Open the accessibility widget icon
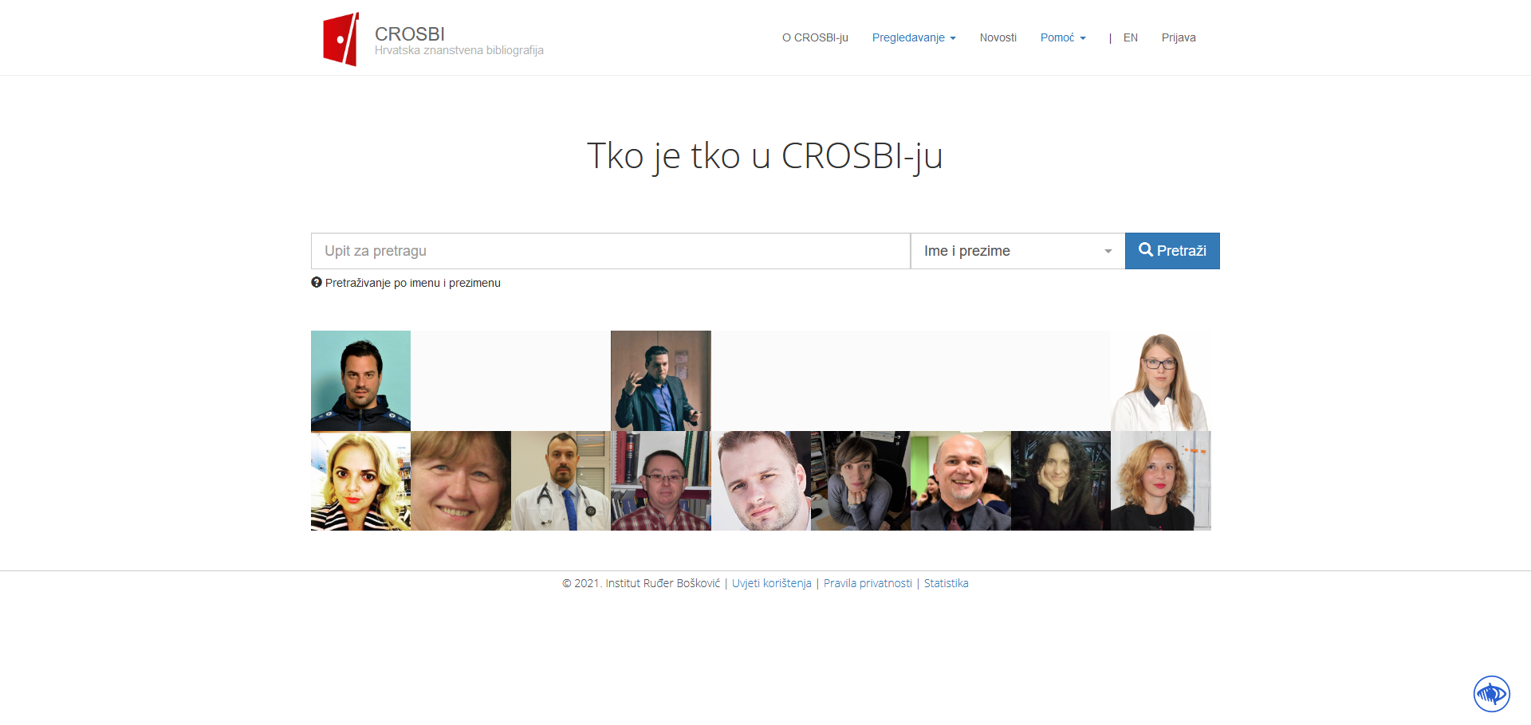Image resolution: width=1531 pixels, height=725 pixels. (1491, 693)
